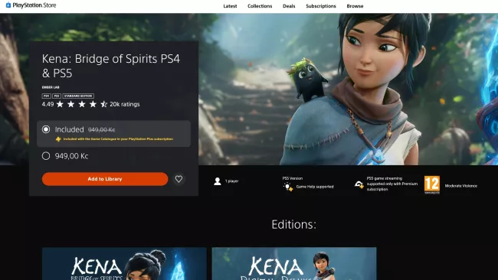Click the PS4 platform tag
498x280 pixels.
click(47, 96)
